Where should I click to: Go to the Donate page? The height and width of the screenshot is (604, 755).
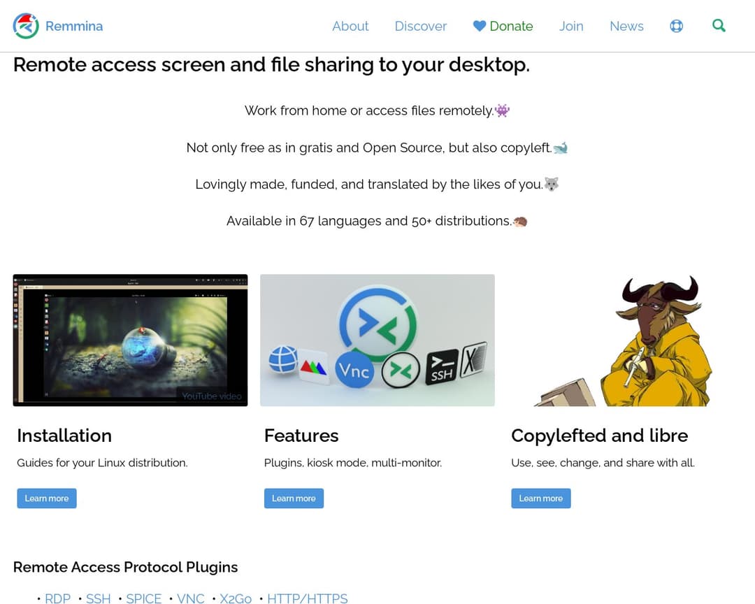tap(511, 26)
